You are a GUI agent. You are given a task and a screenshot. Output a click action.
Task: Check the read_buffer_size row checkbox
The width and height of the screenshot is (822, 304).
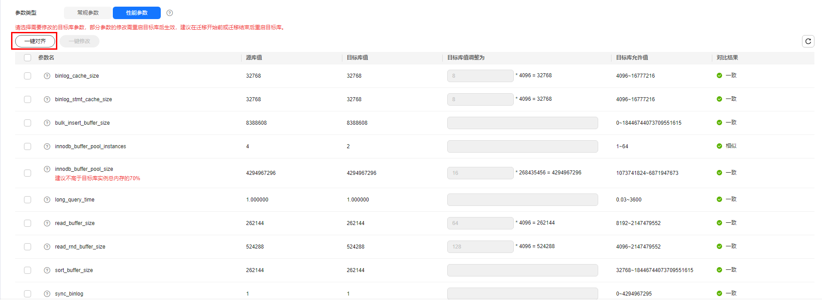point(28,223)
